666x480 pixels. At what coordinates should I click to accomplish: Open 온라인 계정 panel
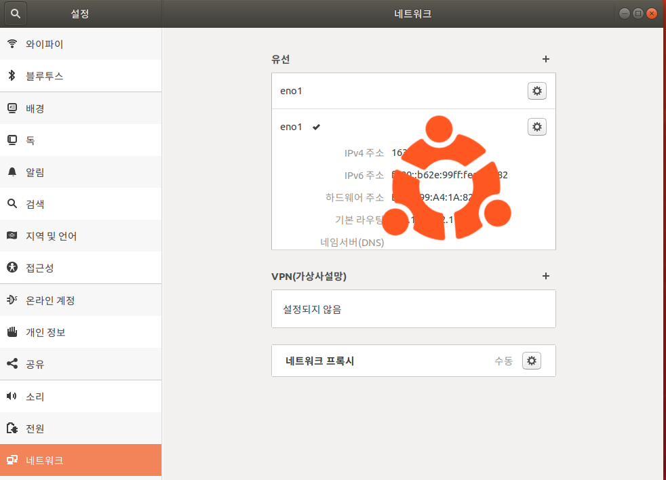[x=81, y=300]
